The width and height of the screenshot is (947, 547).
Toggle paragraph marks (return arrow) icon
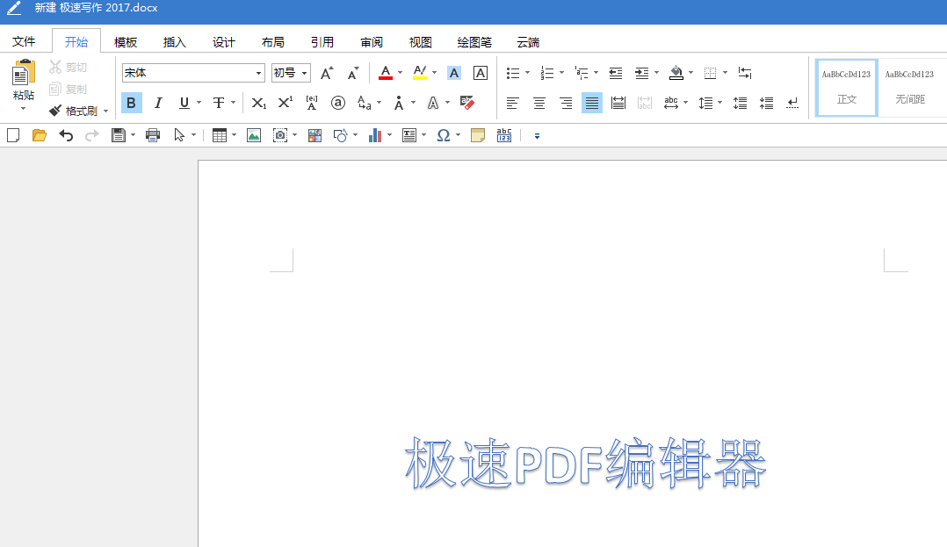pyautogui.click(x=792, y=104)
